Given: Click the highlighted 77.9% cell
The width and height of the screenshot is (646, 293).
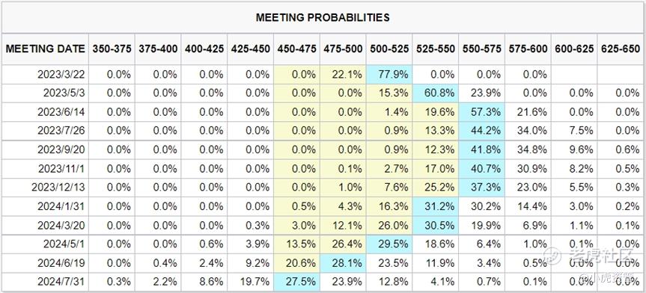Looking at the screenshot, I should 389,75.
